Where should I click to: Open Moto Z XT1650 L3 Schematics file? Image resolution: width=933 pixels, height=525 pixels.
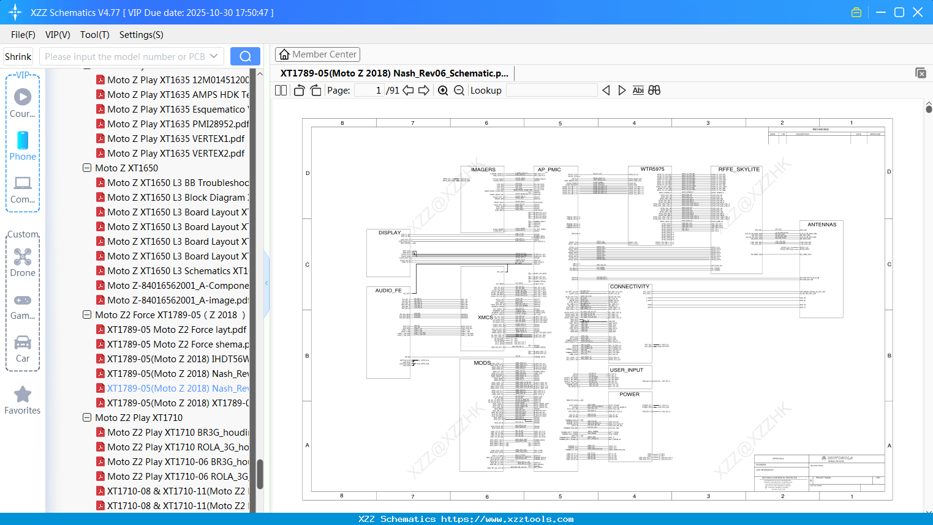(178, 270)
